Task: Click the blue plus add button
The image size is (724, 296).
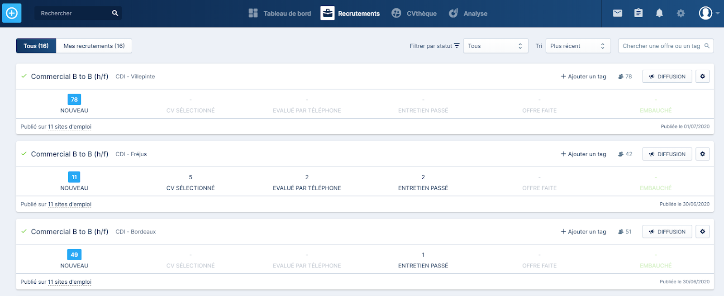Action: click(12, 13)
